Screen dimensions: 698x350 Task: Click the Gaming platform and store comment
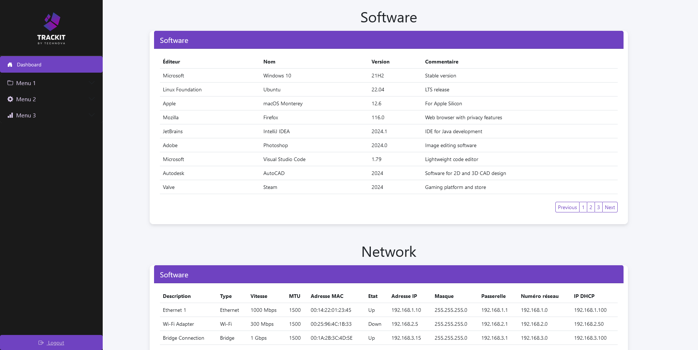[x=456, y=187]
